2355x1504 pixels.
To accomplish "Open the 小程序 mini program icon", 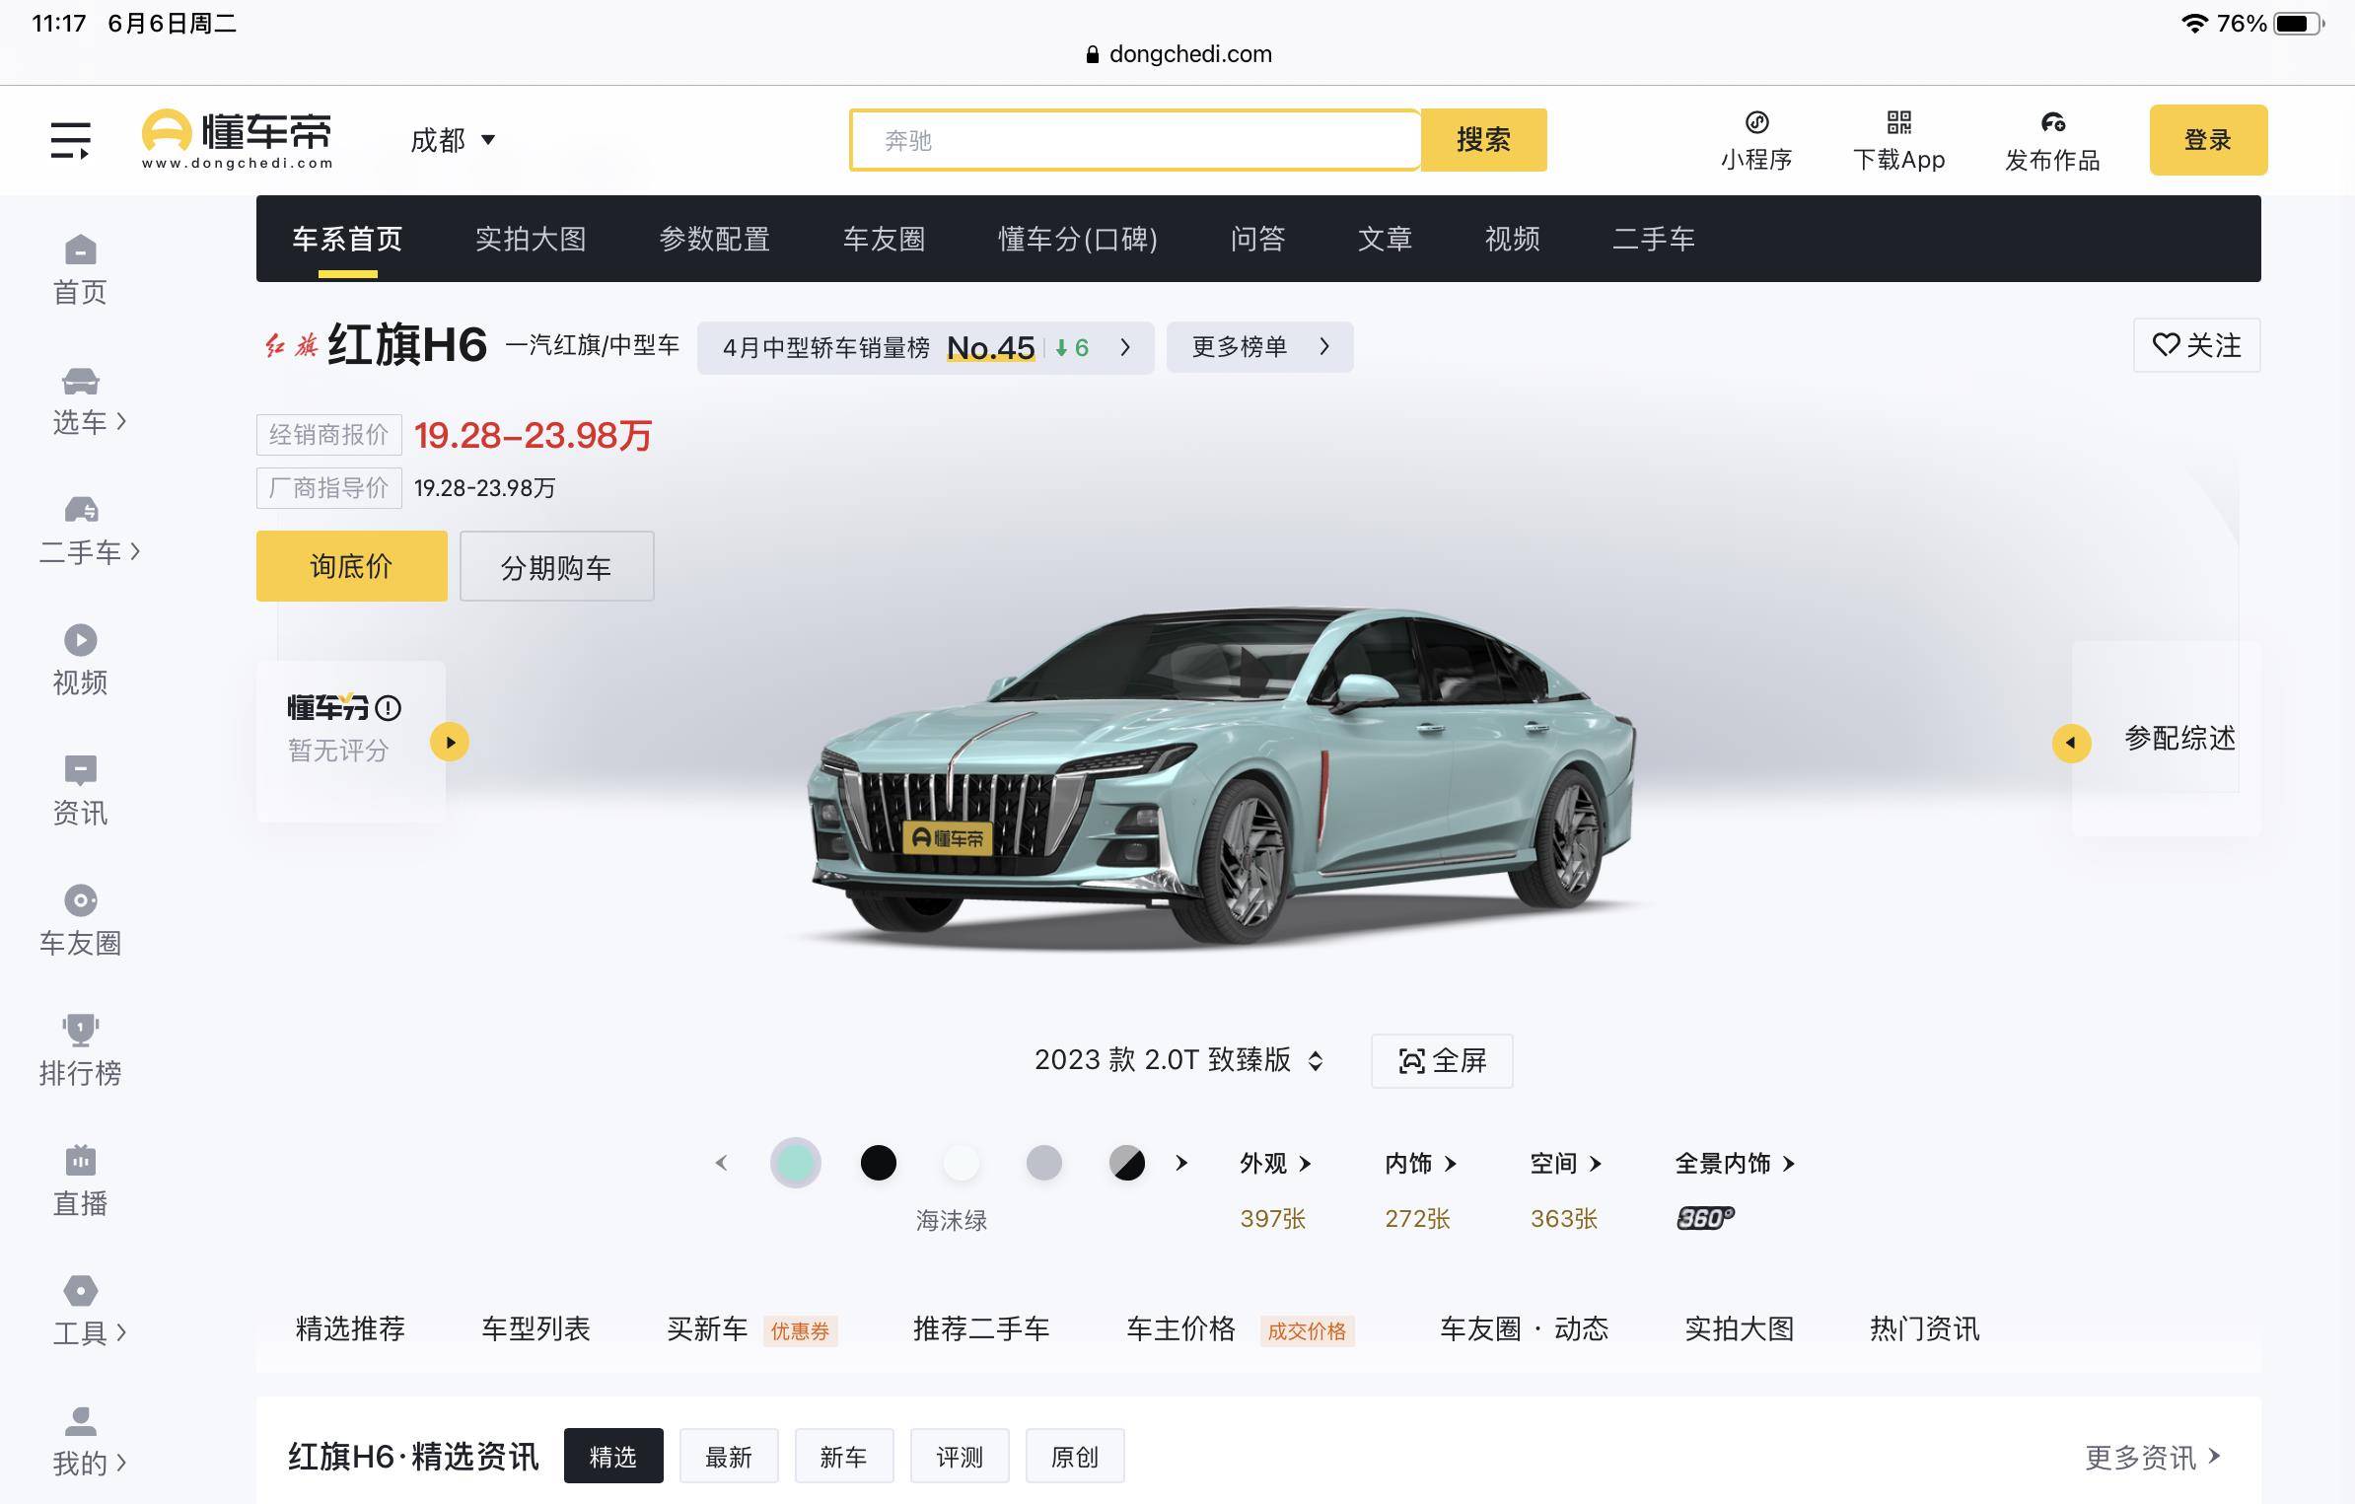I will pos(1758,139).
